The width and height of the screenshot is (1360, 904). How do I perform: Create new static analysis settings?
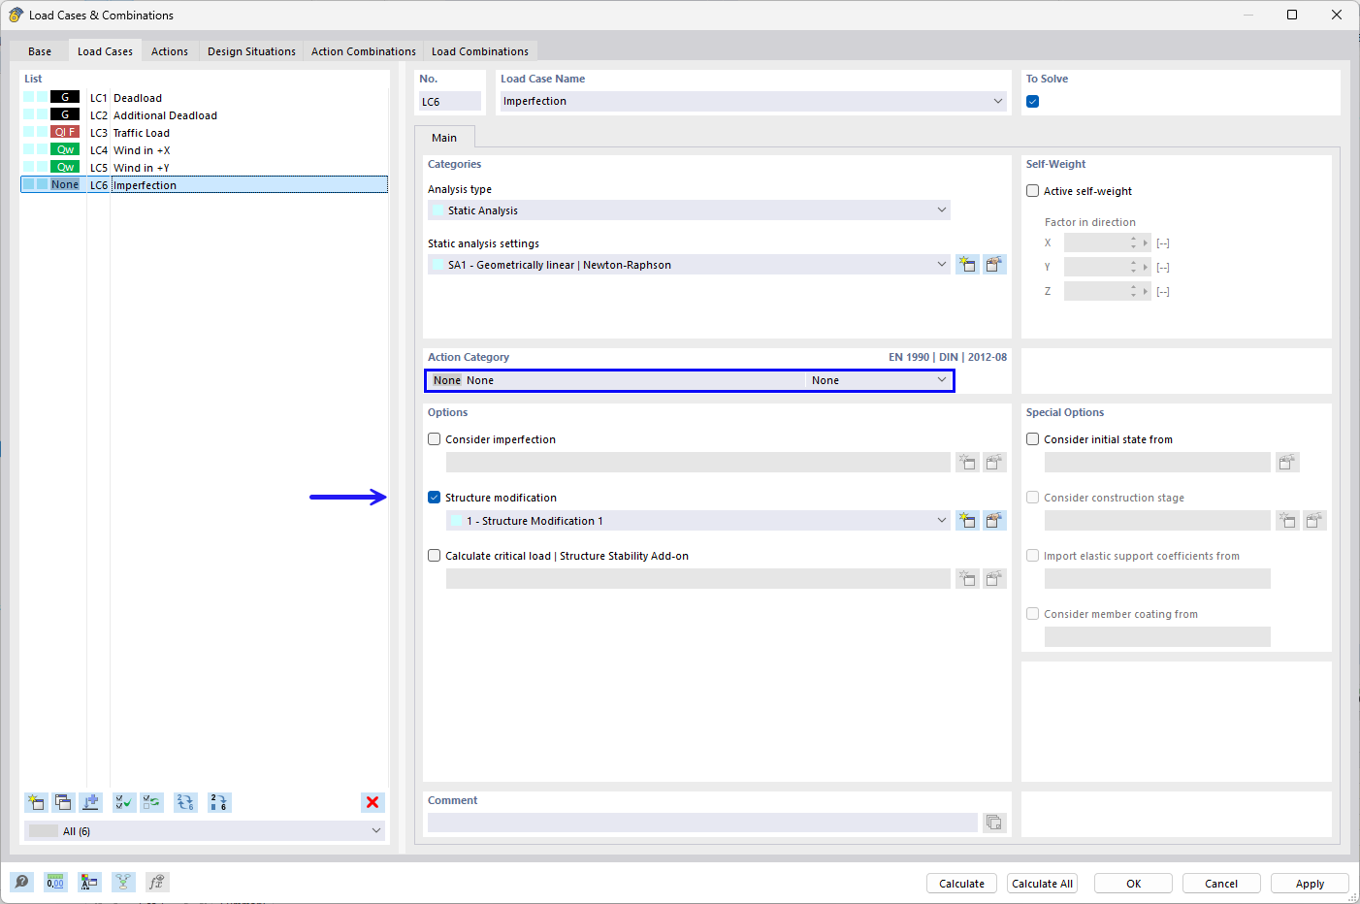point(967,265)
